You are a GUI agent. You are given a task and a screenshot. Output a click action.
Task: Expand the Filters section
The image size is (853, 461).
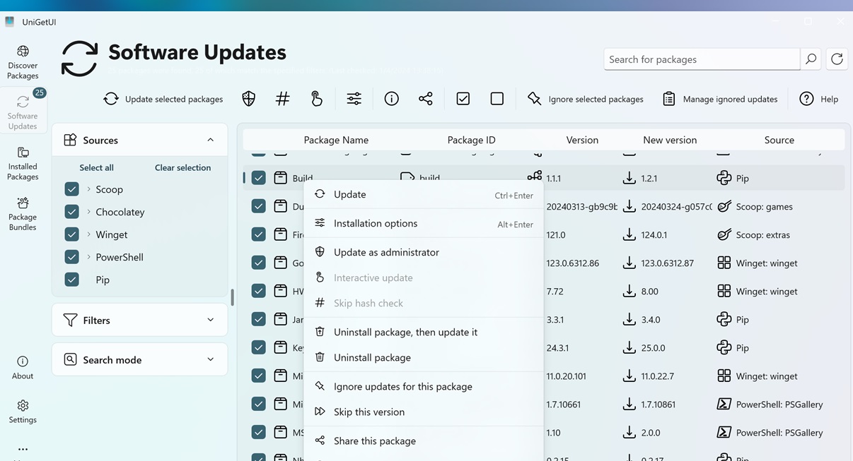211,320
